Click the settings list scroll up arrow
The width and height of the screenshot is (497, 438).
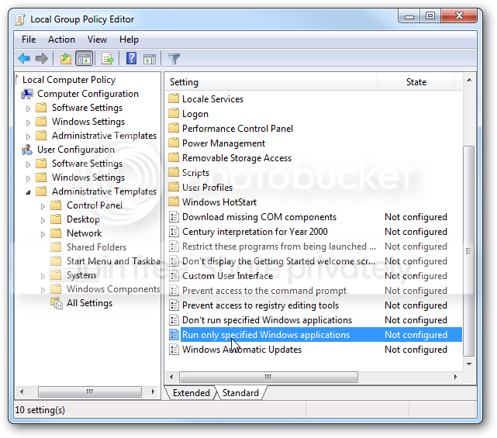469,80
